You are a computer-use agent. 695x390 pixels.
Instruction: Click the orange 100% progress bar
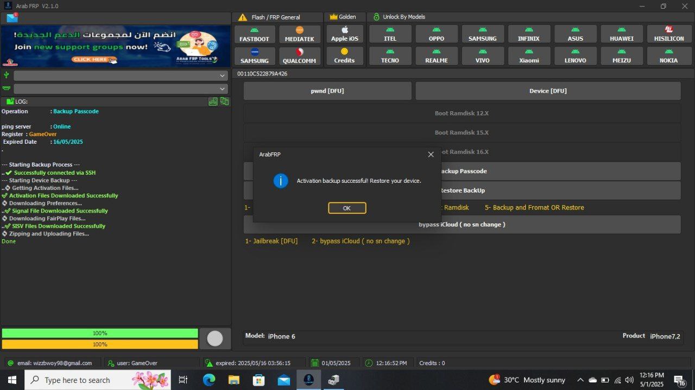(x=100, y=344)
